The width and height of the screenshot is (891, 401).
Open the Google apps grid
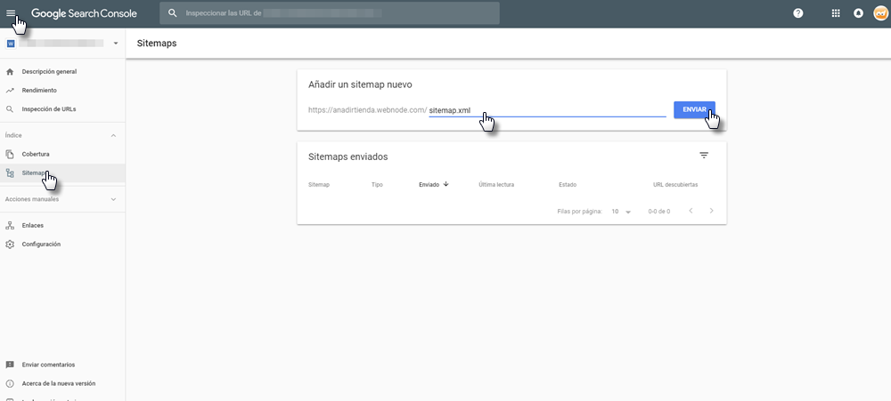835,13
